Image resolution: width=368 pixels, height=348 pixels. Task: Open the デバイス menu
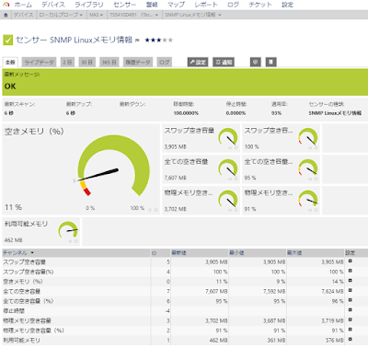click(53, 5)
